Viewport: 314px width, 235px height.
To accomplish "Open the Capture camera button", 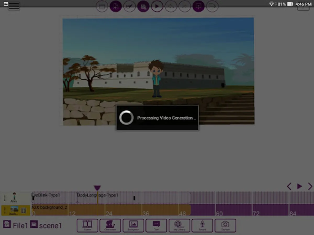I will coord(225,226).
